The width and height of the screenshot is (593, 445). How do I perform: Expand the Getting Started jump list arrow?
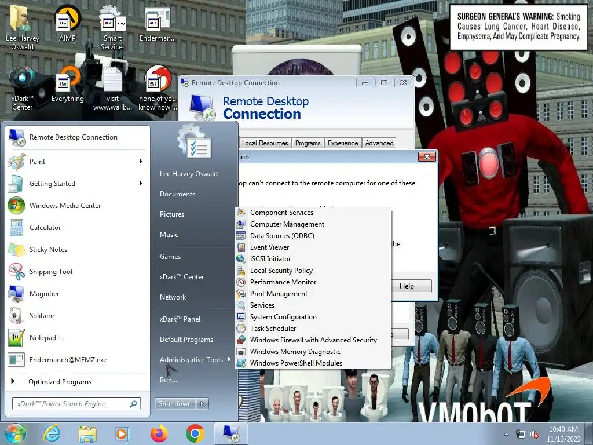click(x=141, y=184)
